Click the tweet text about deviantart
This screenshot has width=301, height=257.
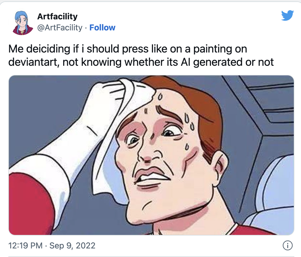(141, 55)
